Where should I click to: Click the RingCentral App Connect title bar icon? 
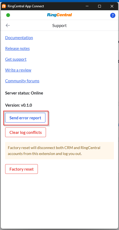point(4,6)
